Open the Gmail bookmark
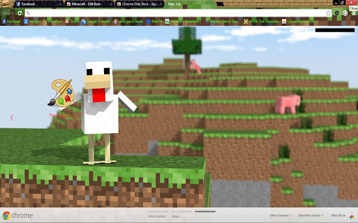The image size is (358, 223). pyautogui.click(x=72, y=22)
